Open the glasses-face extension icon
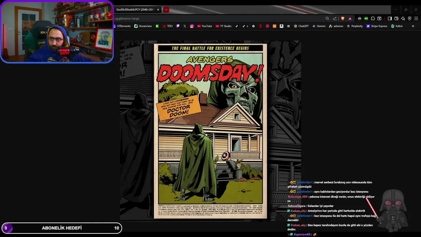The width and height of the screenshot is (421, 237). [x=359, y=18]
